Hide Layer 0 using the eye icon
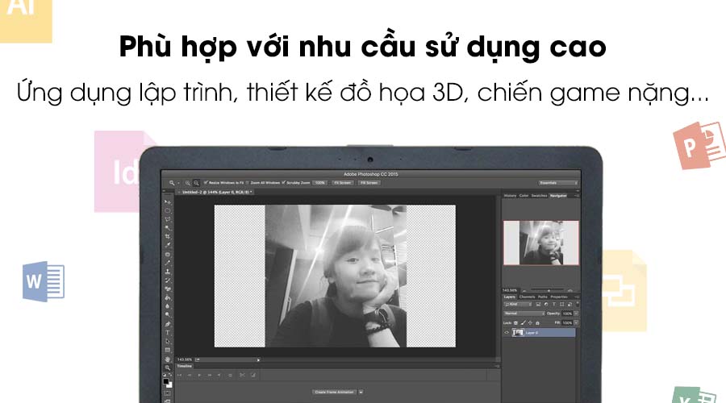This screenshot has height=403, width=726. click(x=507, y=333)
